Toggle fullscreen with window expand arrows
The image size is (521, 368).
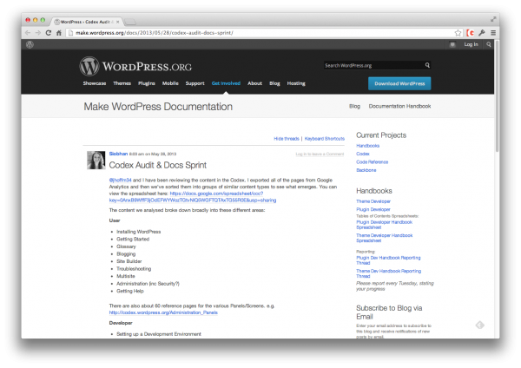(493, 20)
